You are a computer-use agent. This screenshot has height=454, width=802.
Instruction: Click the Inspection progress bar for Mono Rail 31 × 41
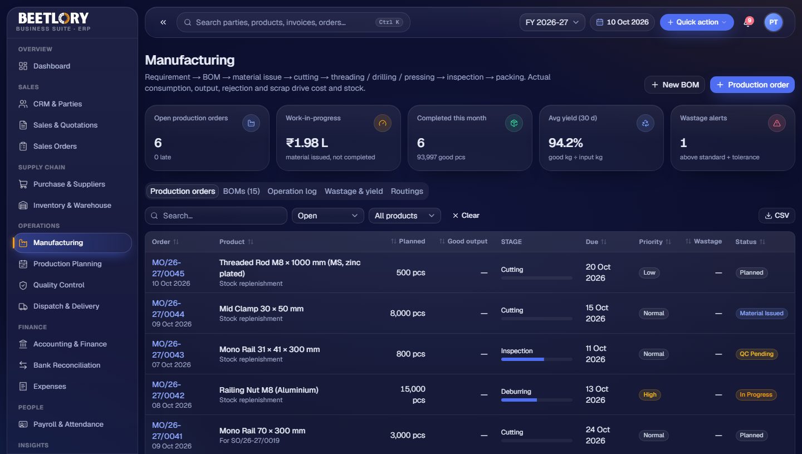(x=537, y=359)
